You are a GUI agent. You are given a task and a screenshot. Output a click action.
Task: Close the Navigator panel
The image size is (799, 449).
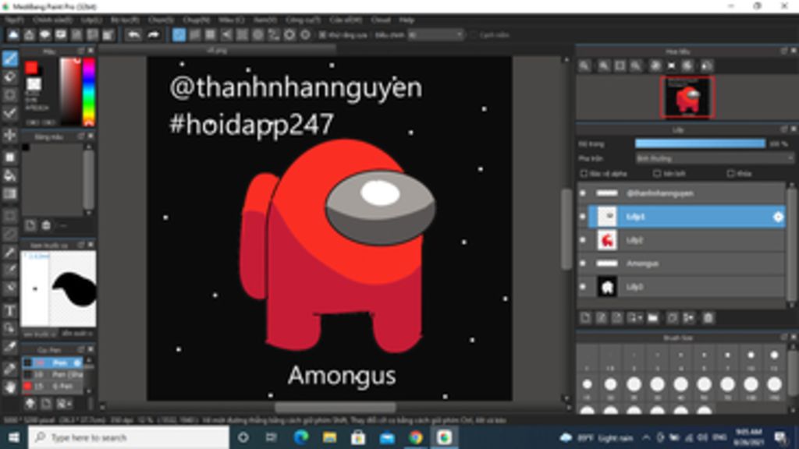click(793, 51)
